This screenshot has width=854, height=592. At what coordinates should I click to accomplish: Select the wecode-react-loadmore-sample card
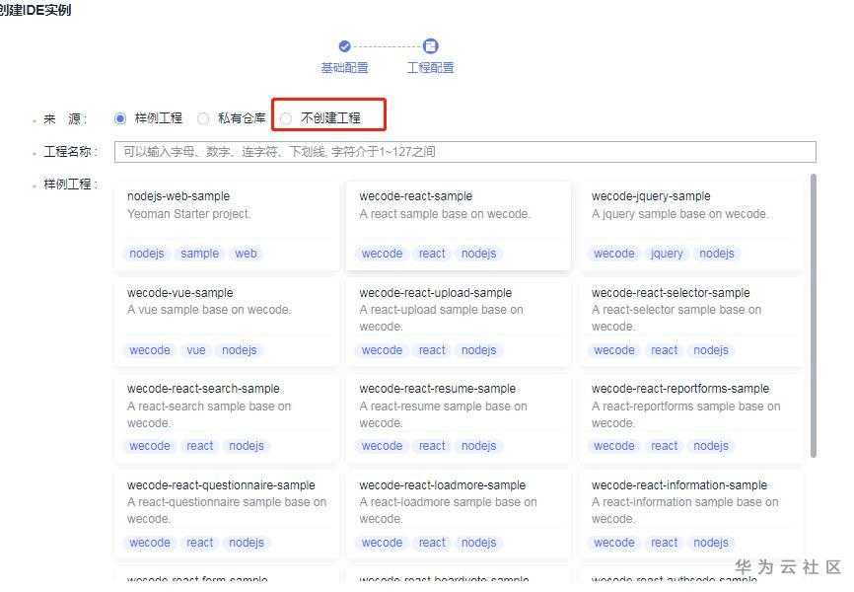click(x=459, y=515)
